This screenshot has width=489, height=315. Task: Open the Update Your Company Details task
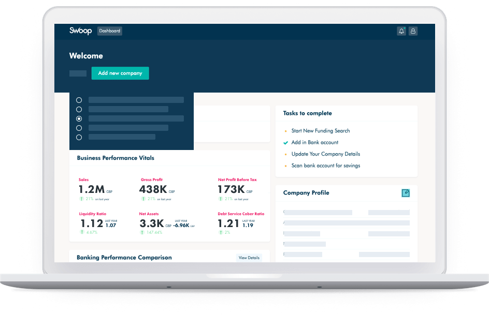(326, 154)
